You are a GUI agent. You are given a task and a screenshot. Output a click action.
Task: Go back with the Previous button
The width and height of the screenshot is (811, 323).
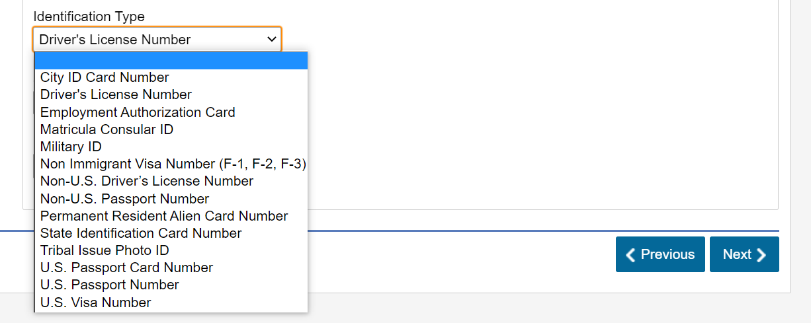click(x=660, y=254)
